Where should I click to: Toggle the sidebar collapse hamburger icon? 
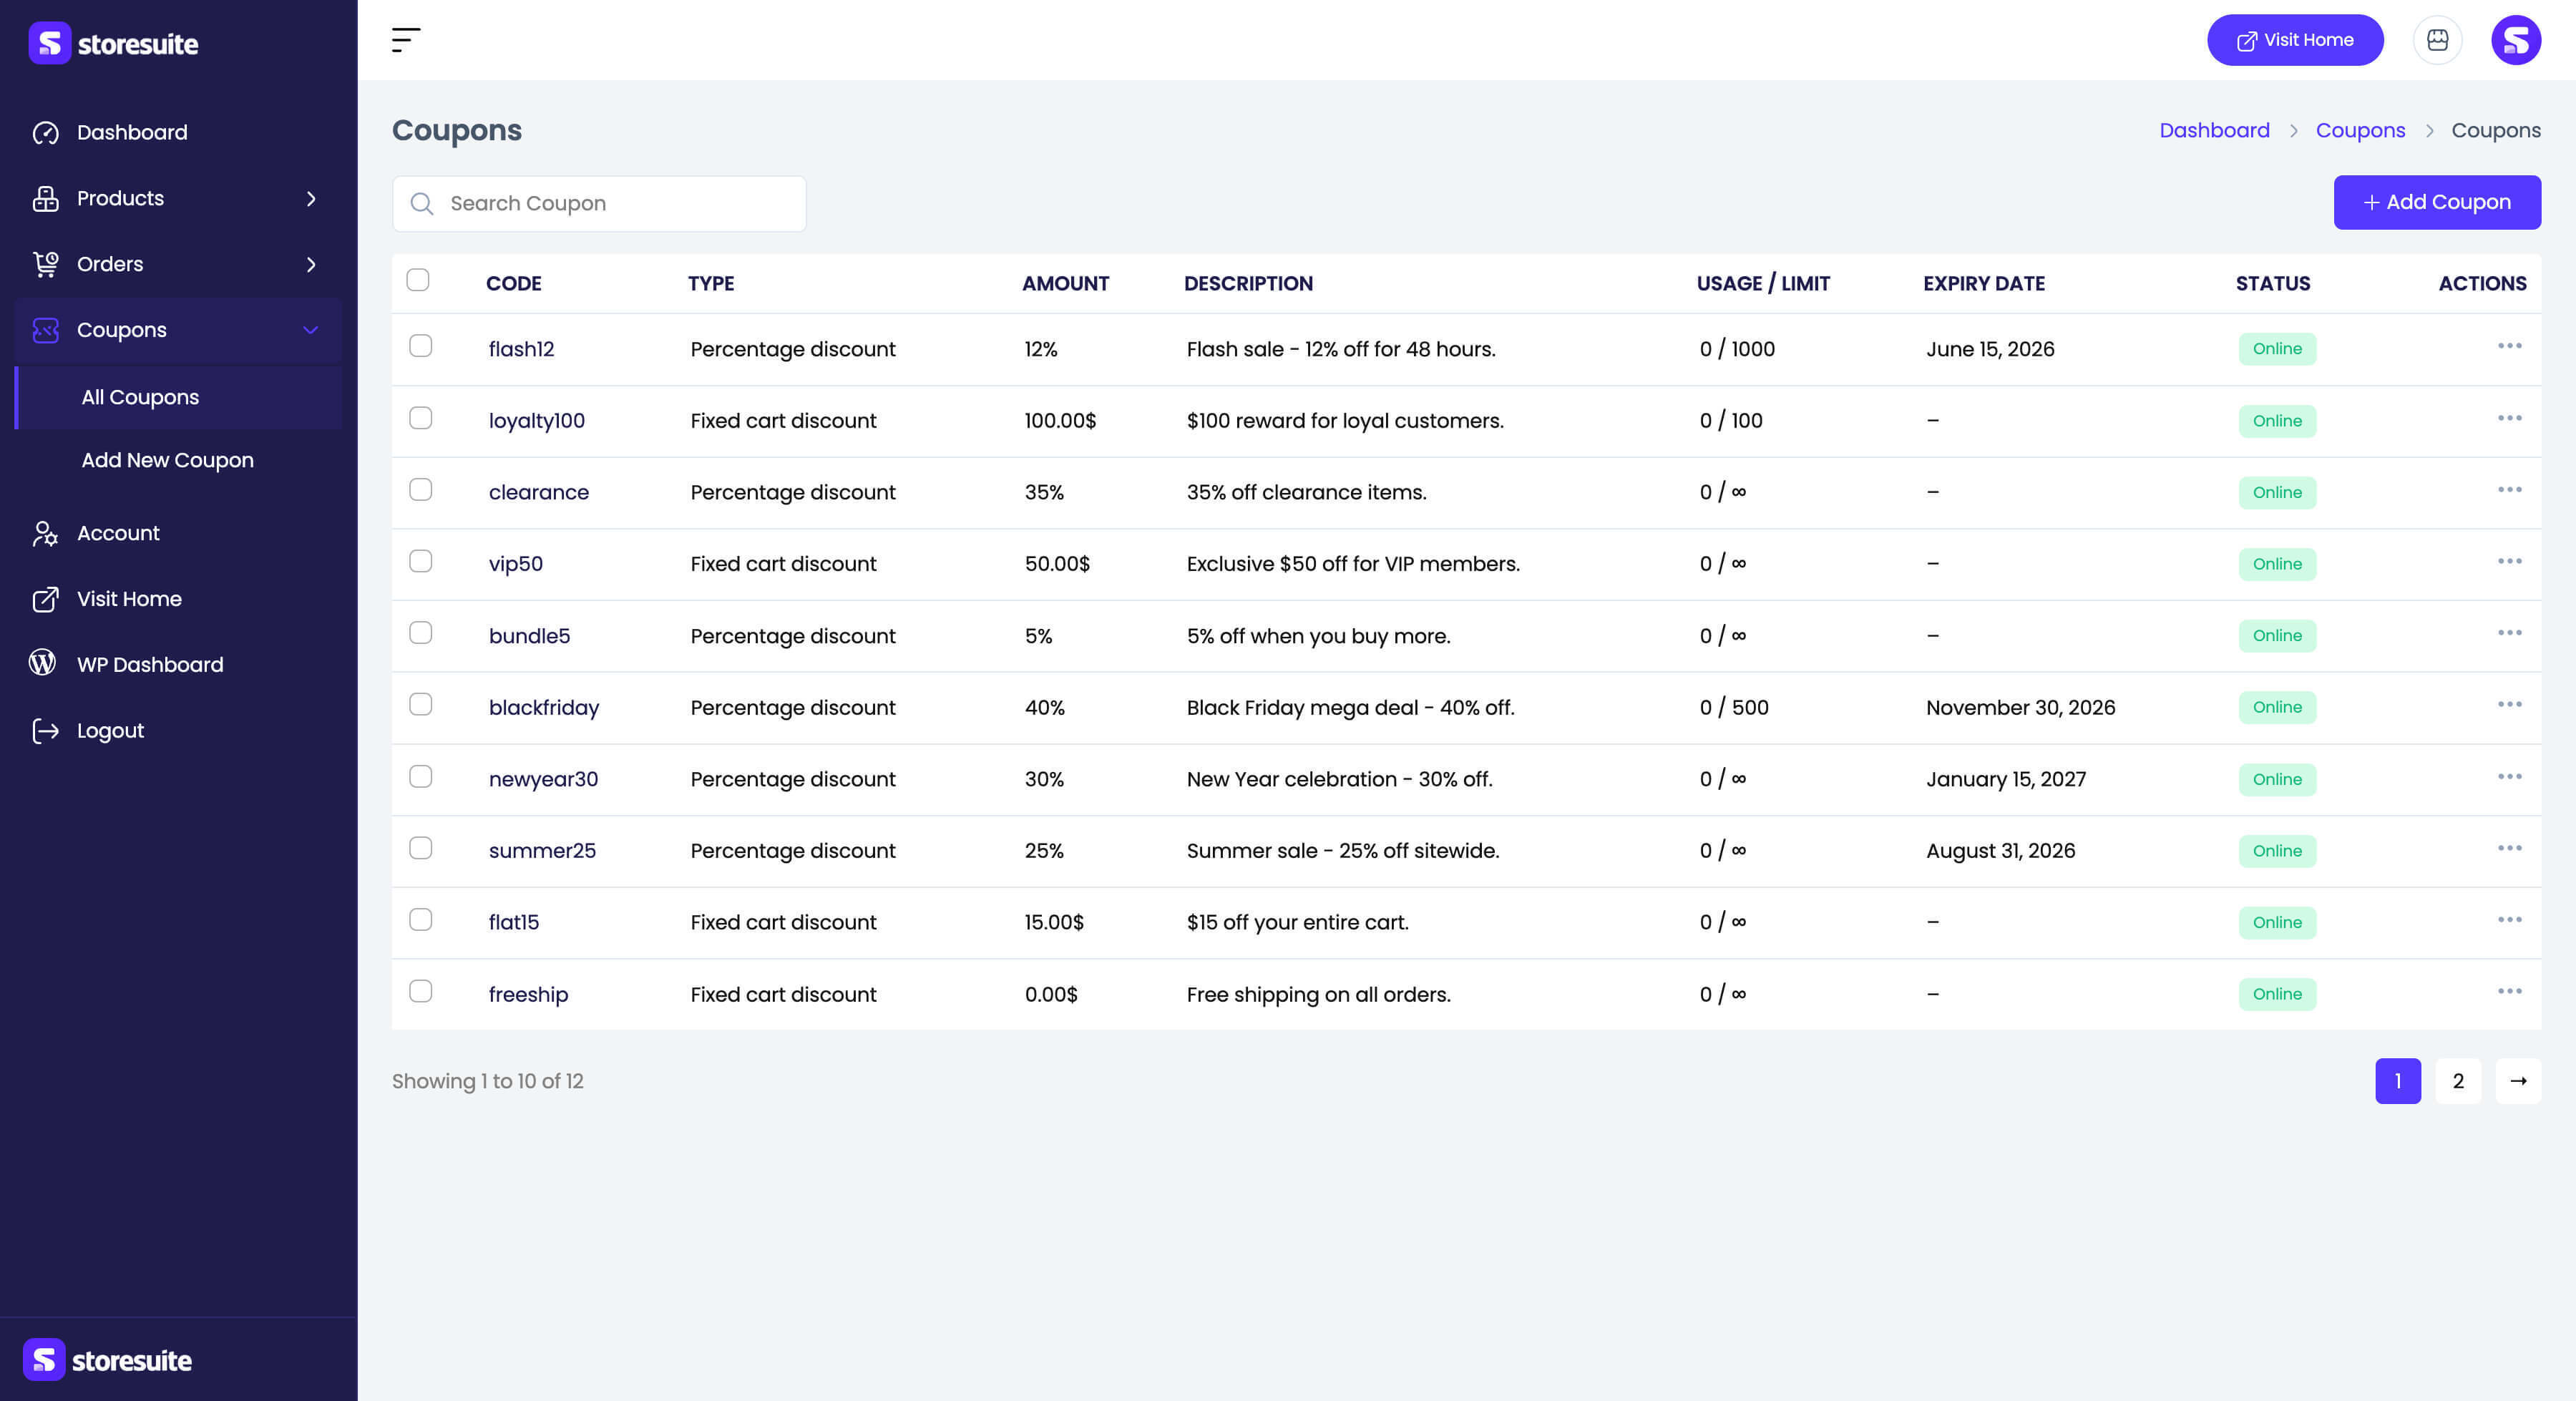[x=405, y=40]
